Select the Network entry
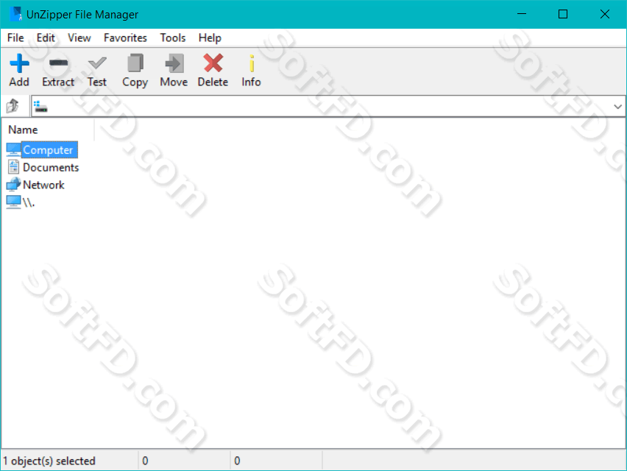 [43, 185]
